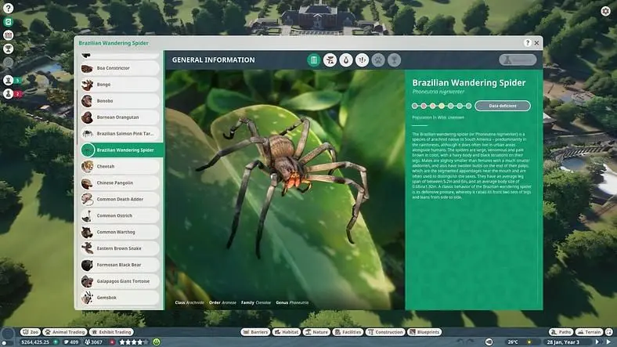Click the Zoopedia window help question mark
617x347 pixels.
pos(528,43)
